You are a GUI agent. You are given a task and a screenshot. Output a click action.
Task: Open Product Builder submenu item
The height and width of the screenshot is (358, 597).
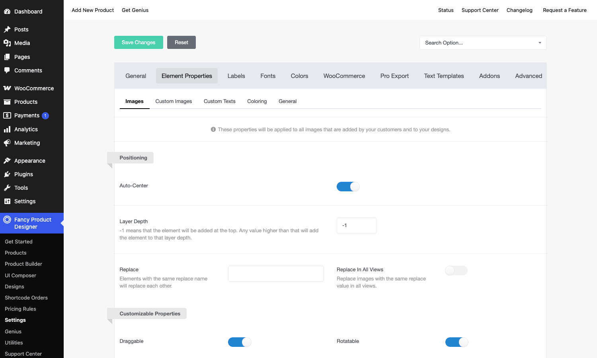23,264
